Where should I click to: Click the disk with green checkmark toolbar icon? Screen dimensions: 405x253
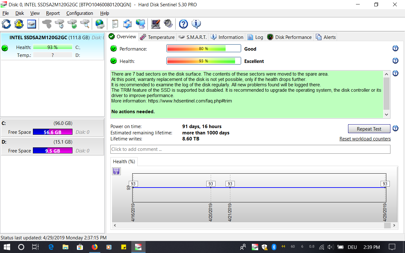pyautogui.click(x=72, y=24)
